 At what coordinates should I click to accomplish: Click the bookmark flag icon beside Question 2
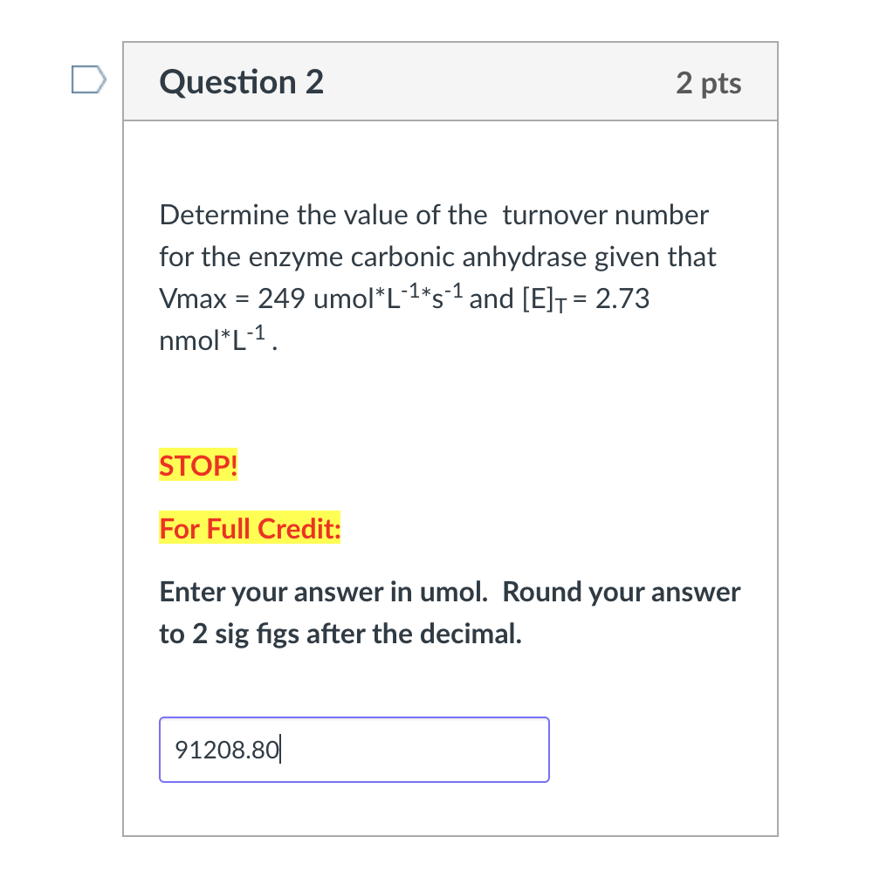point(87,79)
